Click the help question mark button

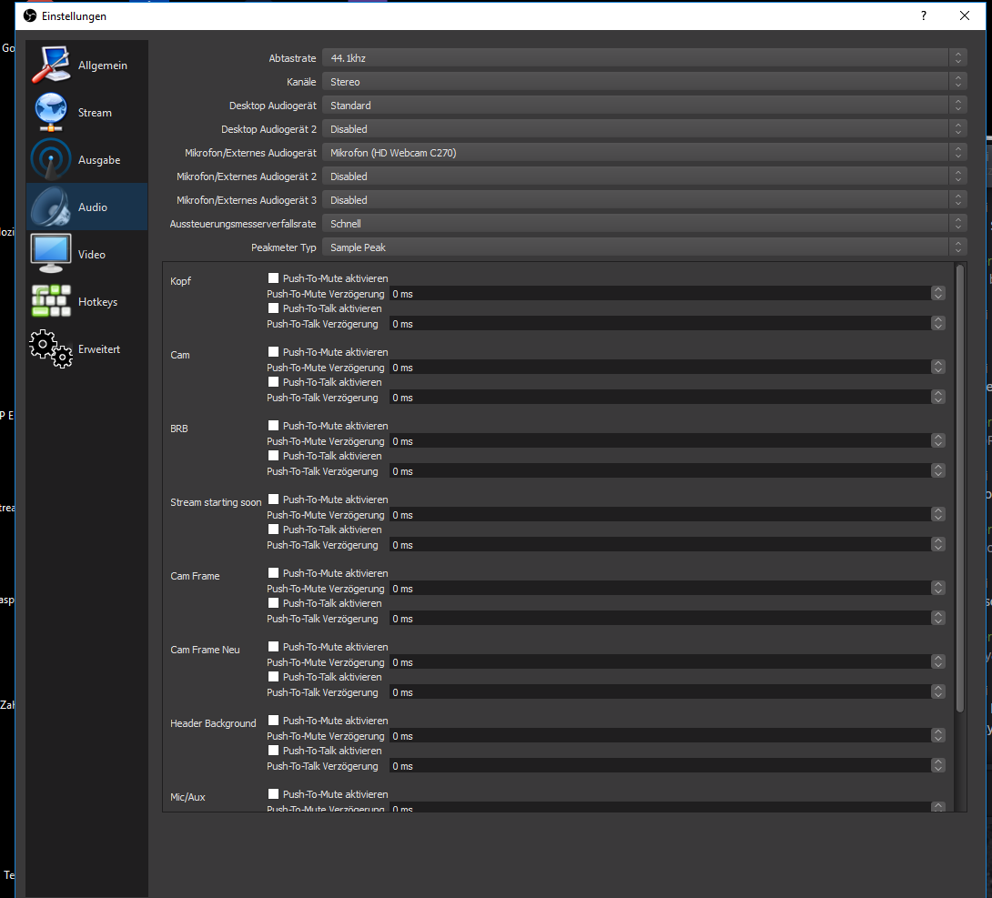click(924, 15)
